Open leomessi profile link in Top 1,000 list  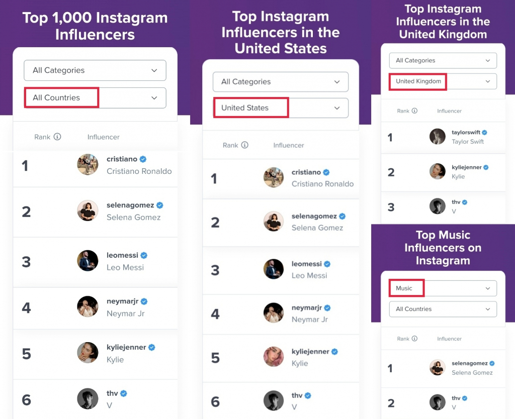(122, 255)
